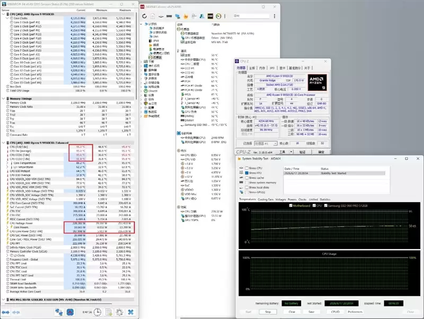Viewport: 424px width, 319px height.
Task: Open the OSD panel icon in AIDA64 toolbar
Action: 210,16
